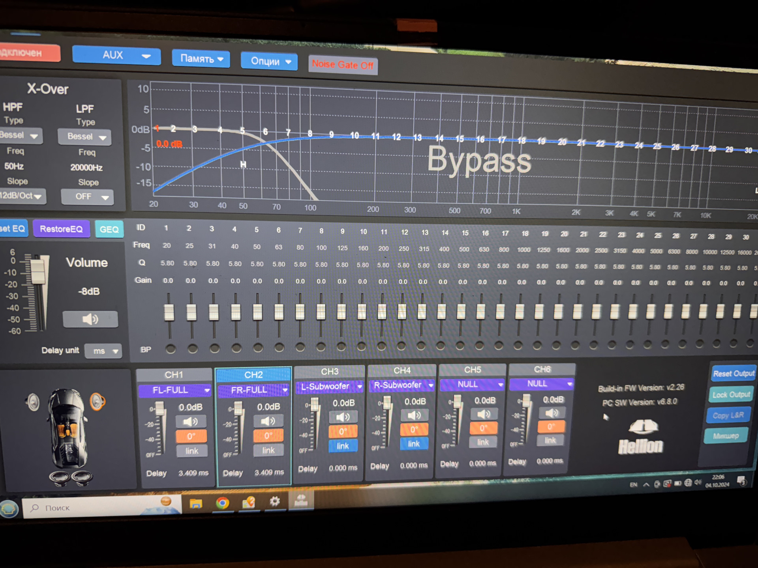
Task: Click the CH2 channel header tab
Action: coord(253,374)
